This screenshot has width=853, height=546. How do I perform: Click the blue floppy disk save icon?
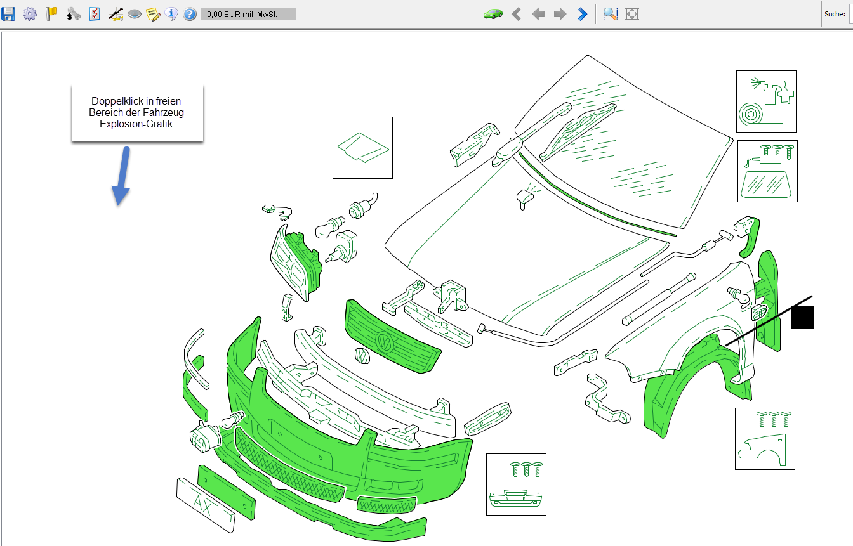point(9,13)
